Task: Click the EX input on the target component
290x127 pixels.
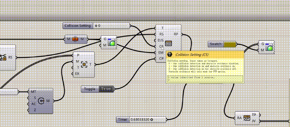Action: (77, 73)
